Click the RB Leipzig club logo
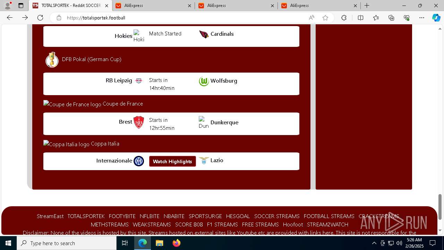 (x=139, y=81)
